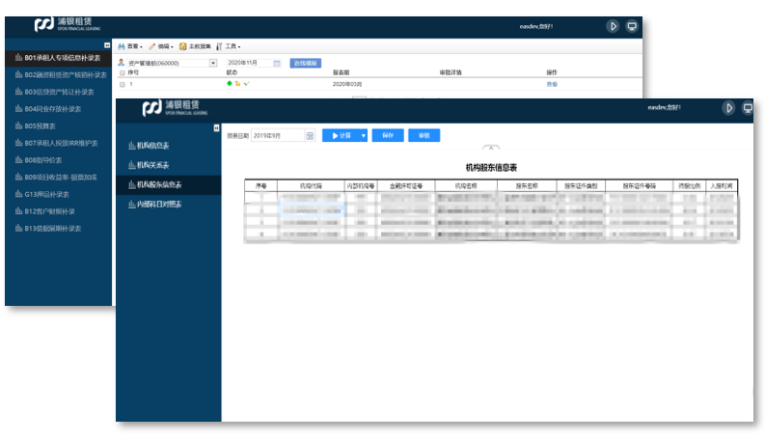Check the checkbox for row 1
The height and width of the screenshot is (441, 765).
point(122,84)
